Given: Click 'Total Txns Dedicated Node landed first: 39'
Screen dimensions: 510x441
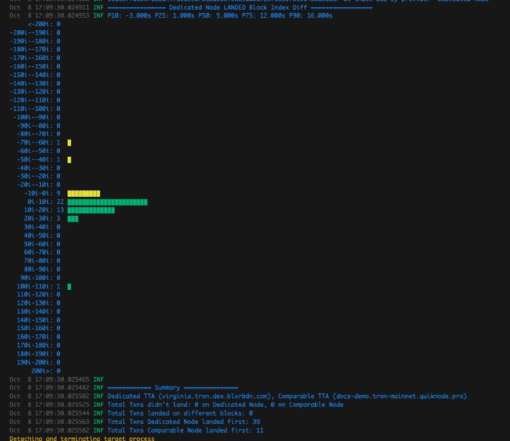Looking at the screenshot, I should click(184, 422).
